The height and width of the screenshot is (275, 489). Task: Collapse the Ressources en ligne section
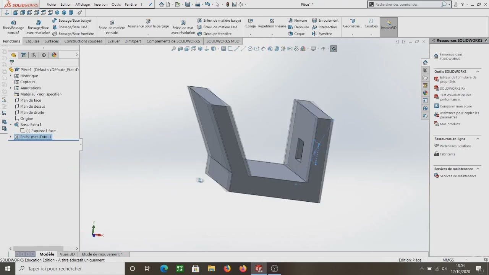pyautogui.click(x=478, y=139)
